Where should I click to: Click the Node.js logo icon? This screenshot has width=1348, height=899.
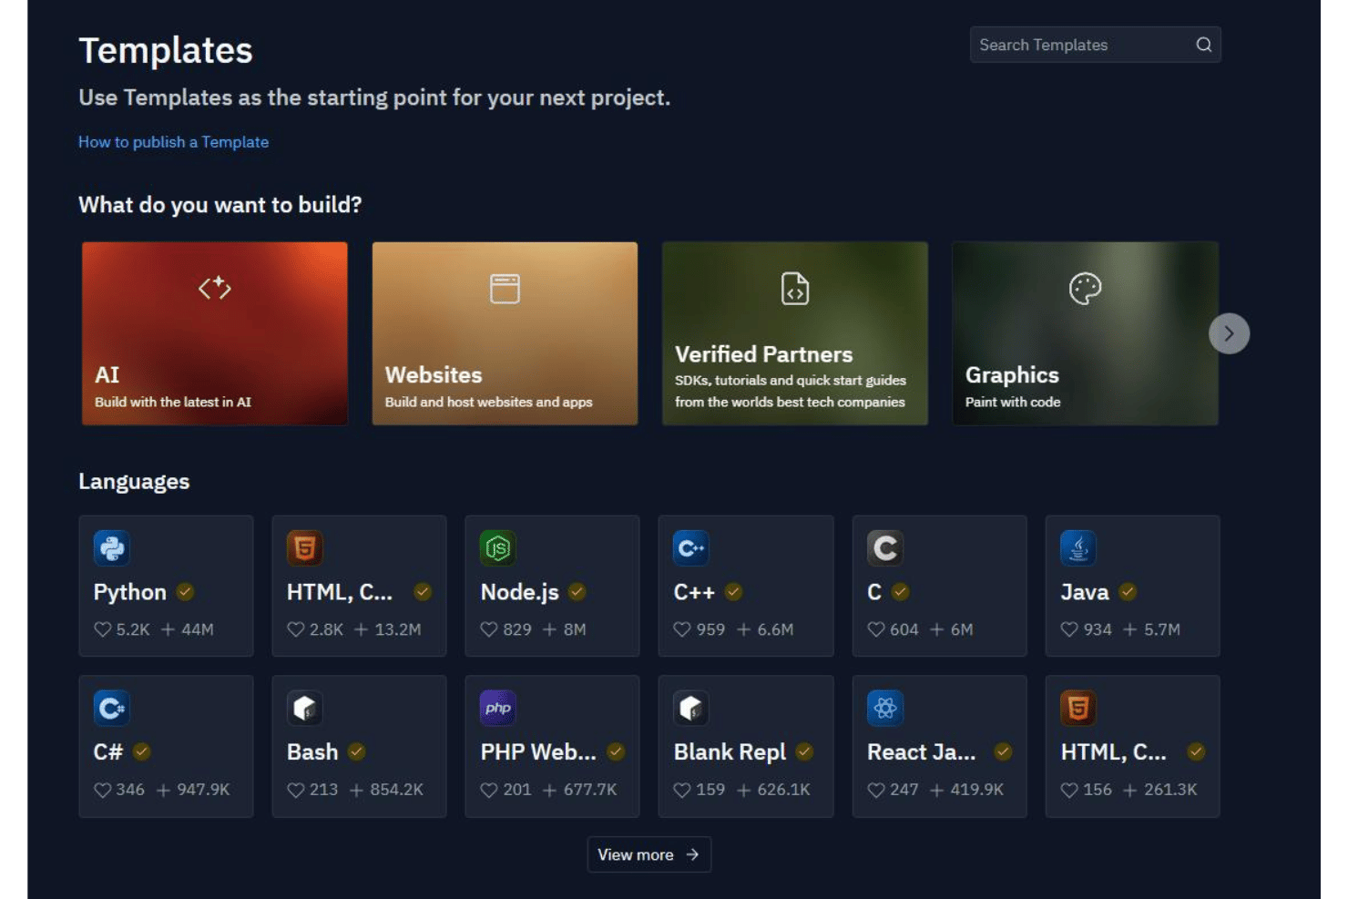498,548
